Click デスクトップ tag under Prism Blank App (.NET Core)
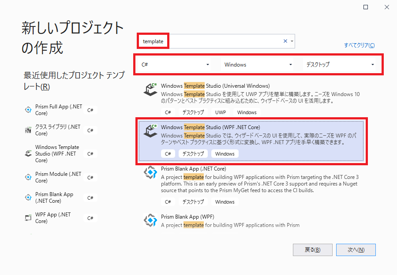This screenshot has height=275, width=397. 193,202
